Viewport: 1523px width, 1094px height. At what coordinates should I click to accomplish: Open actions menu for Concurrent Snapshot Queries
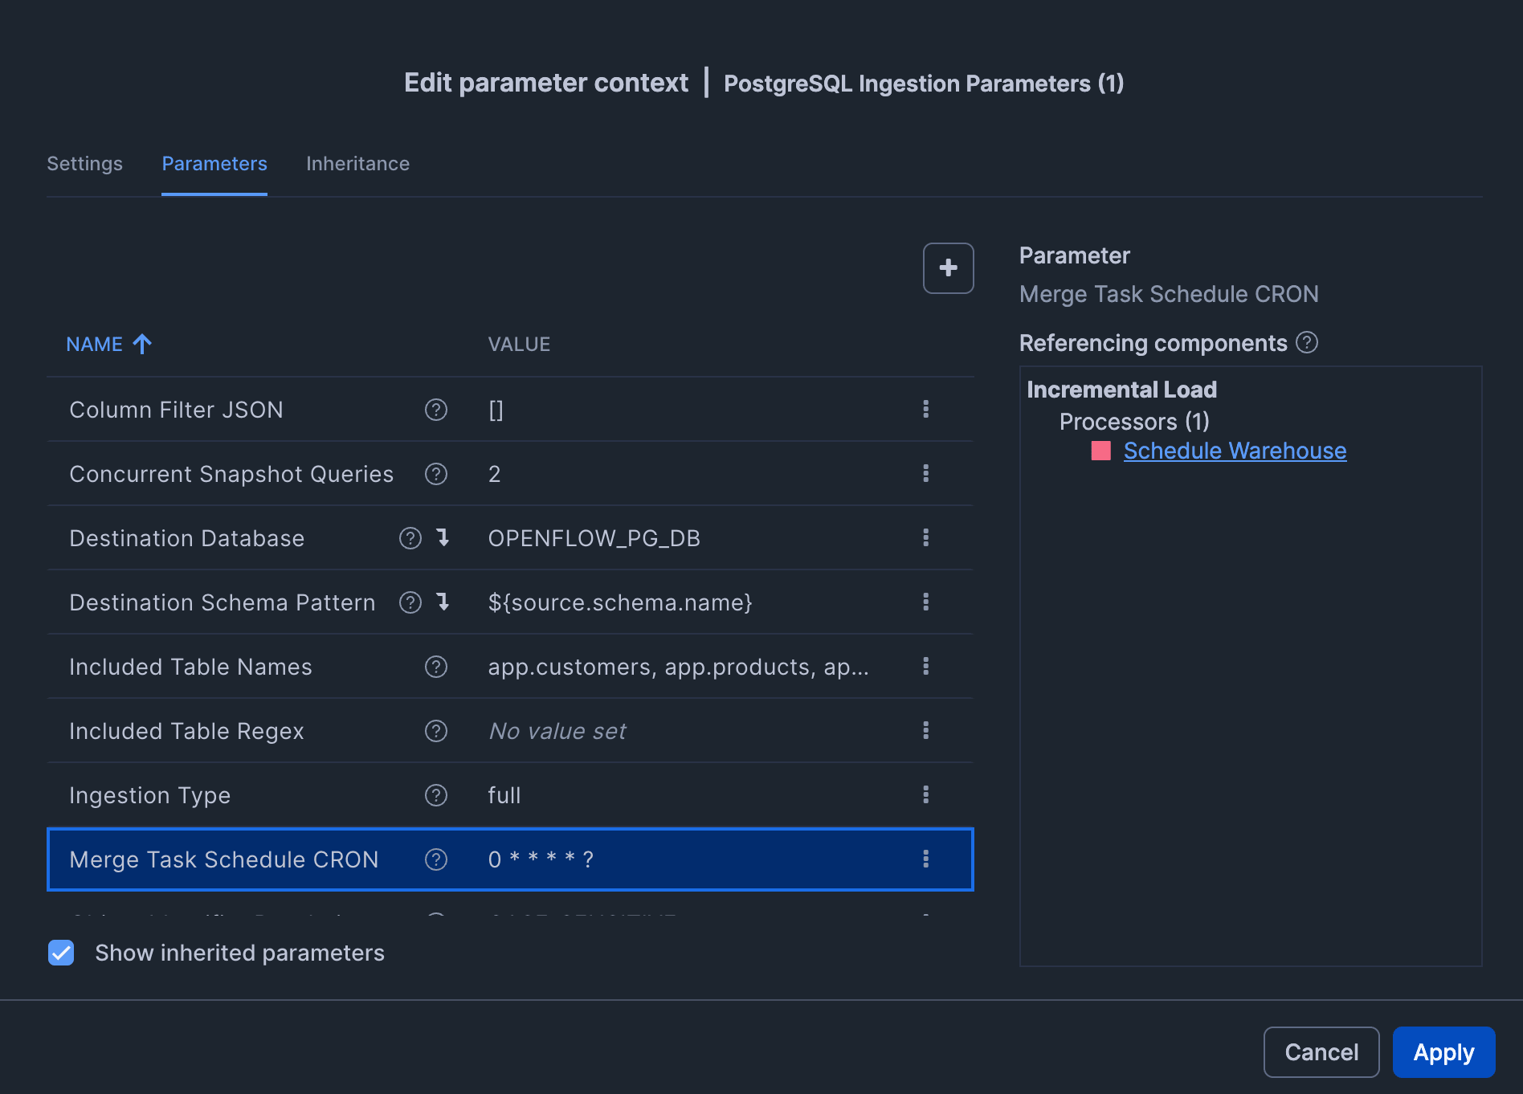tap(926, 474)
